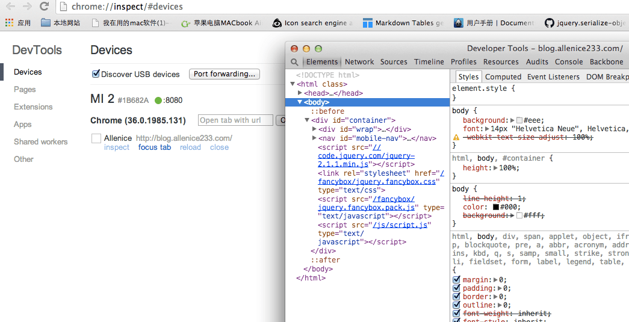Open the Network panel tab
Viewport: 629px width, 322px height.
click(x=359, y=62)
